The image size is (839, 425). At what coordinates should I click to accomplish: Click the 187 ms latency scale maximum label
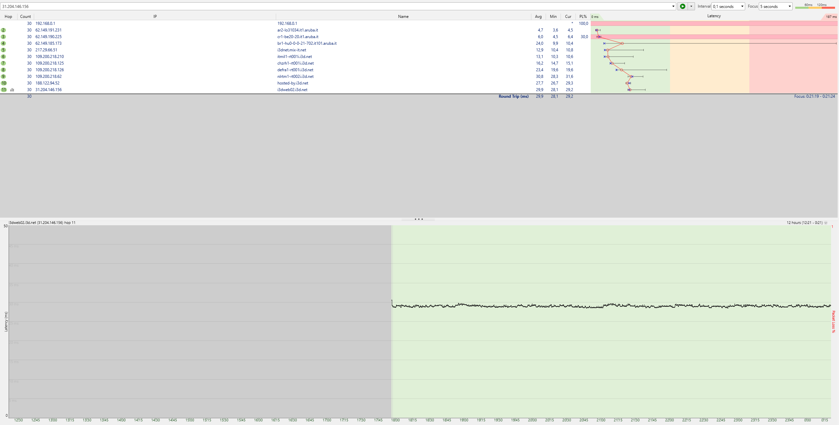[x=831, y=17]
